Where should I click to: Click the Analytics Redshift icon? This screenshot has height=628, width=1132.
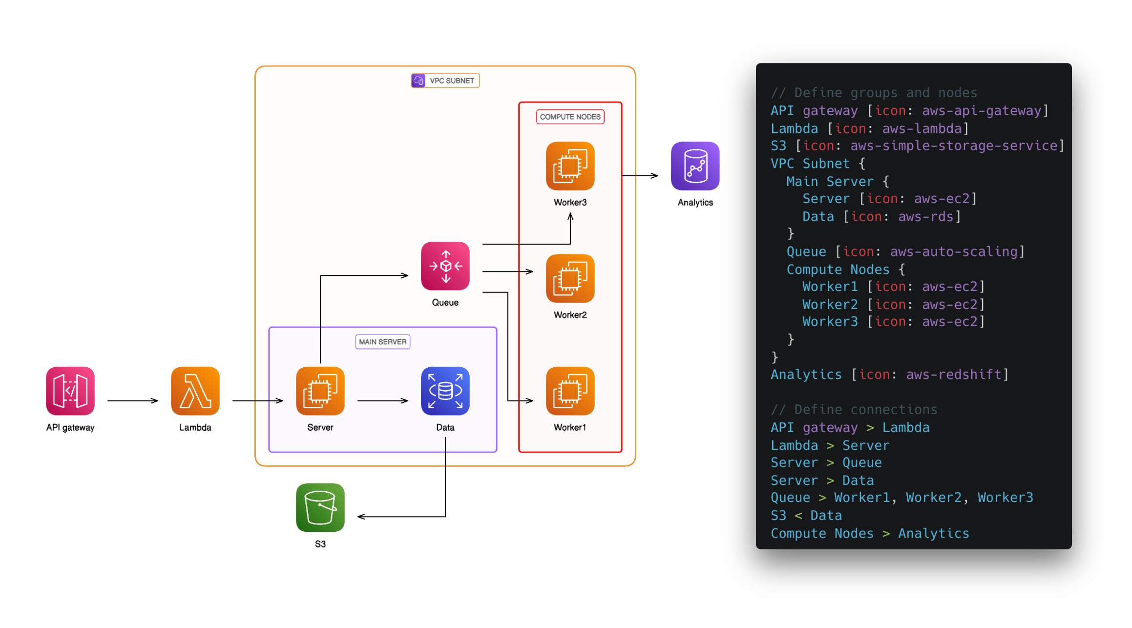695,166
